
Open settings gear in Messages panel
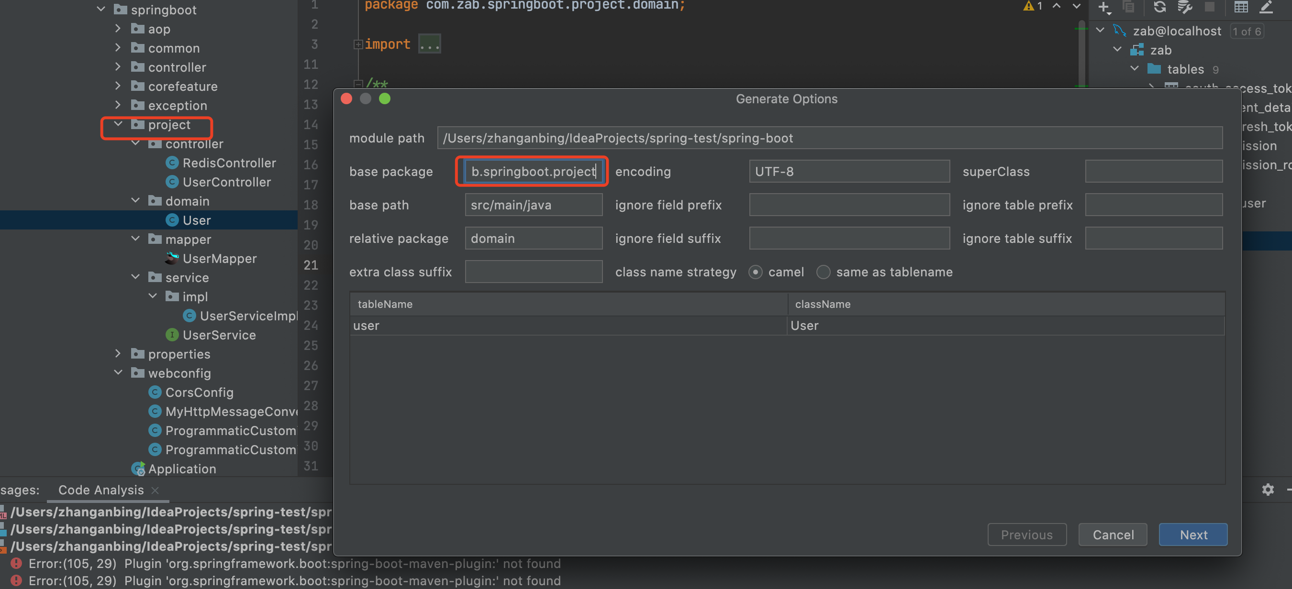click(1268, 489)
